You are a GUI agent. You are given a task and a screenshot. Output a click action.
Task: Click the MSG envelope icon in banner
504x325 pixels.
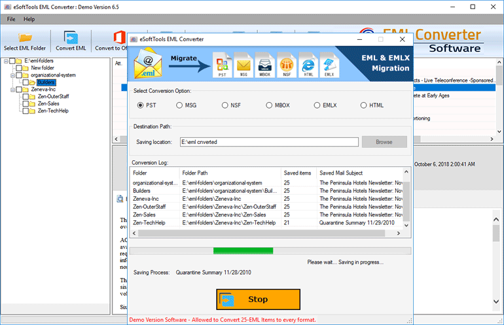(x=243, y=65)
